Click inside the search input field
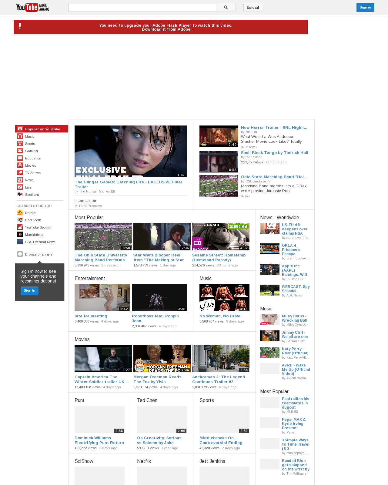Image resolution: width=388 pixels, height=485 pixels. pyautogui.click(x=142, y=8)
